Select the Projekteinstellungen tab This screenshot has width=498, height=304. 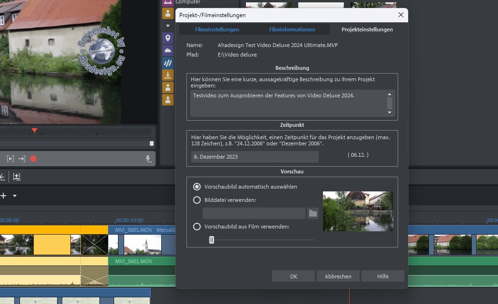coord(367,29)
